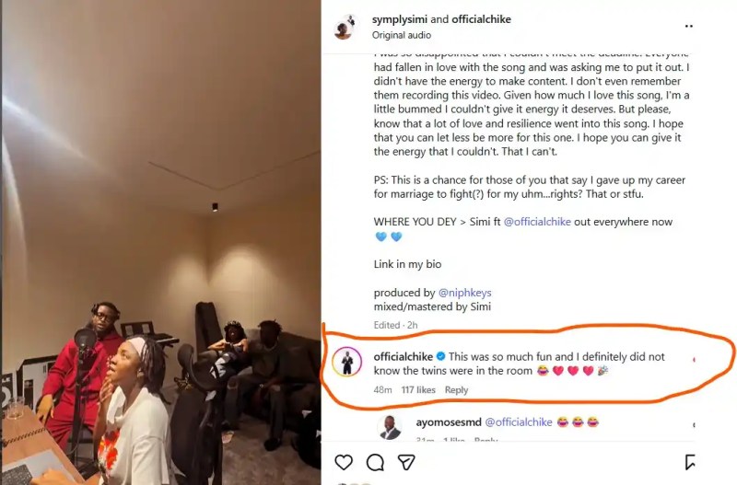
Task: Open the Original audio link
Action: tap(402, 35)
